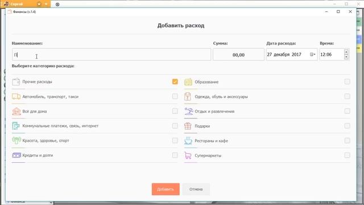Check the Автомобиль, транспорт, такси checkbox
Viewport: 364px width, 205px height.
click(x=175, y=96)
